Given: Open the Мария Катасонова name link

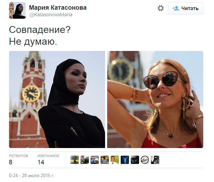Looking at the screenshot, I should [58, 8].
